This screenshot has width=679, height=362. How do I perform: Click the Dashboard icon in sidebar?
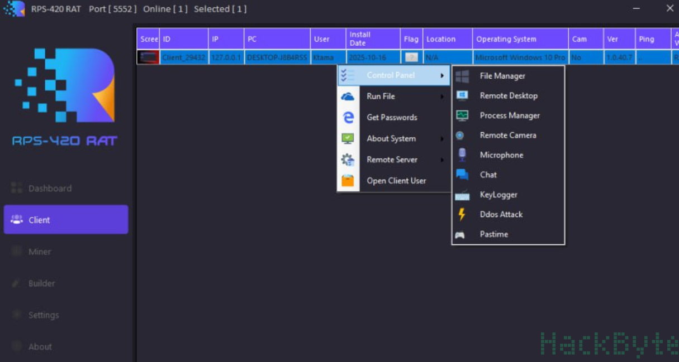coord(17,189)
